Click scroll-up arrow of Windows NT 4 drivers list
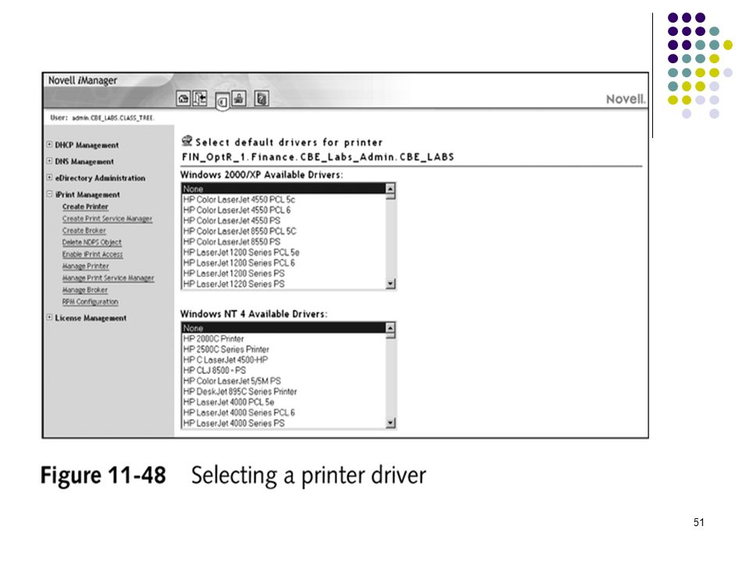Viewport: 749px width, 562px height. coord(390,328)
